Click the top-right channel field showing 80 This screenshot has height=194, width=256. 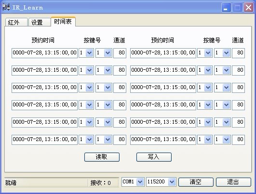coord(238,53)
